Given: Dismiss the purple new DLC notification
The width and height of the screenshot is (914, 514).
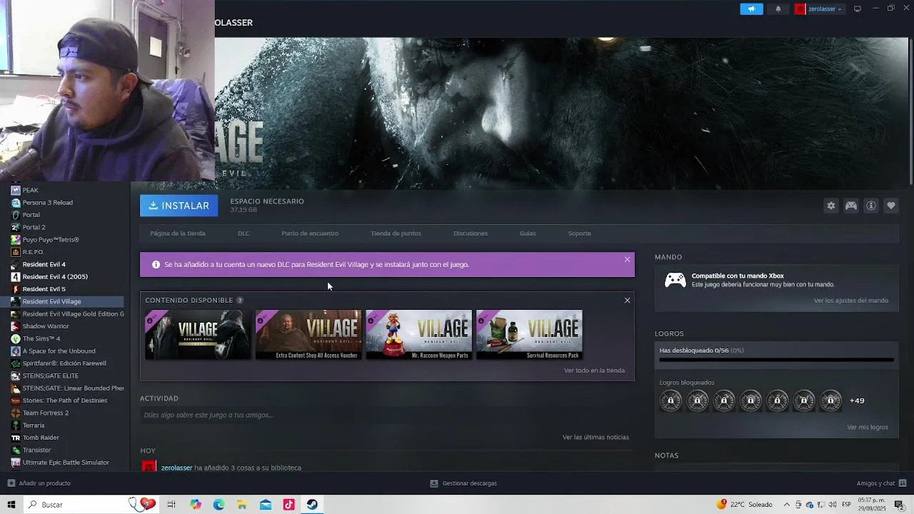Looking at the screenshot, I should (627, 259).
